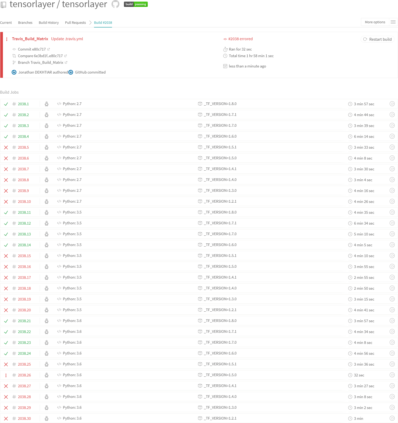Open job 2038.18 link
398x423 pixels.
point(24,288)
